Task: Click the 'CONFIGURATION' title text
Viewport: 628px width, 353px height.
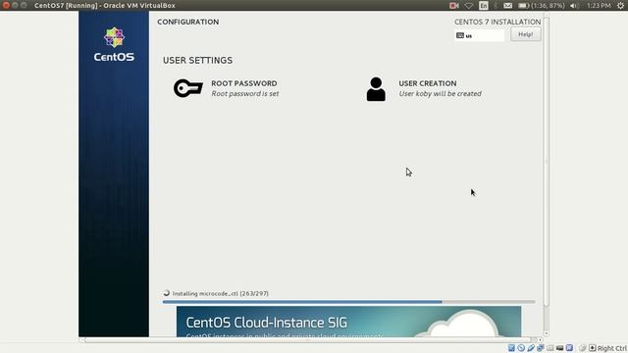Action: pyautogui.click(x=187, y=22)
